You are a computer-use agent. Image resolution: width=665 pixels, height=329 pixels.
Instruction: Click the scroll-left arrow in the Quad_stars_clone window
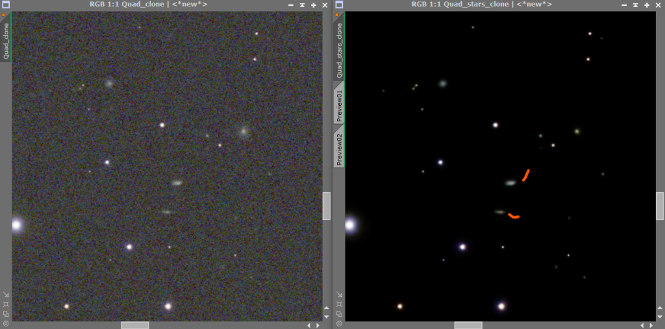click(642, 325)
